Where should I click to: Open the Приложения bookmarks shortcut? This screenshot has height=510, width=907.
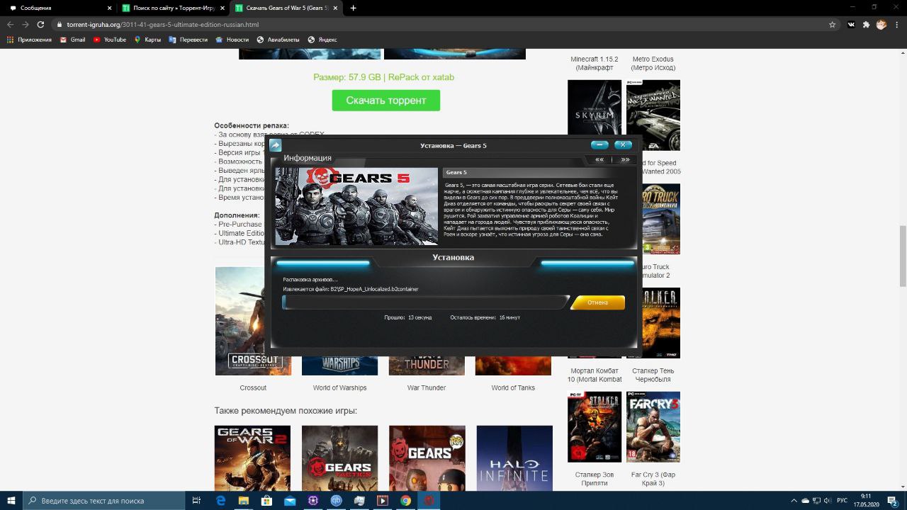pyautogui.click(x=29, y=40)
